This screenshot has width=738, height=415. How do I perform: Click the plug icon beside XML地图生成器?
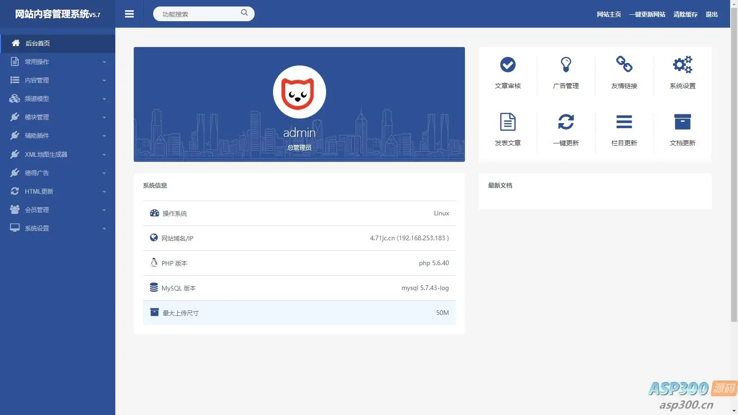[x=15, y=154]
